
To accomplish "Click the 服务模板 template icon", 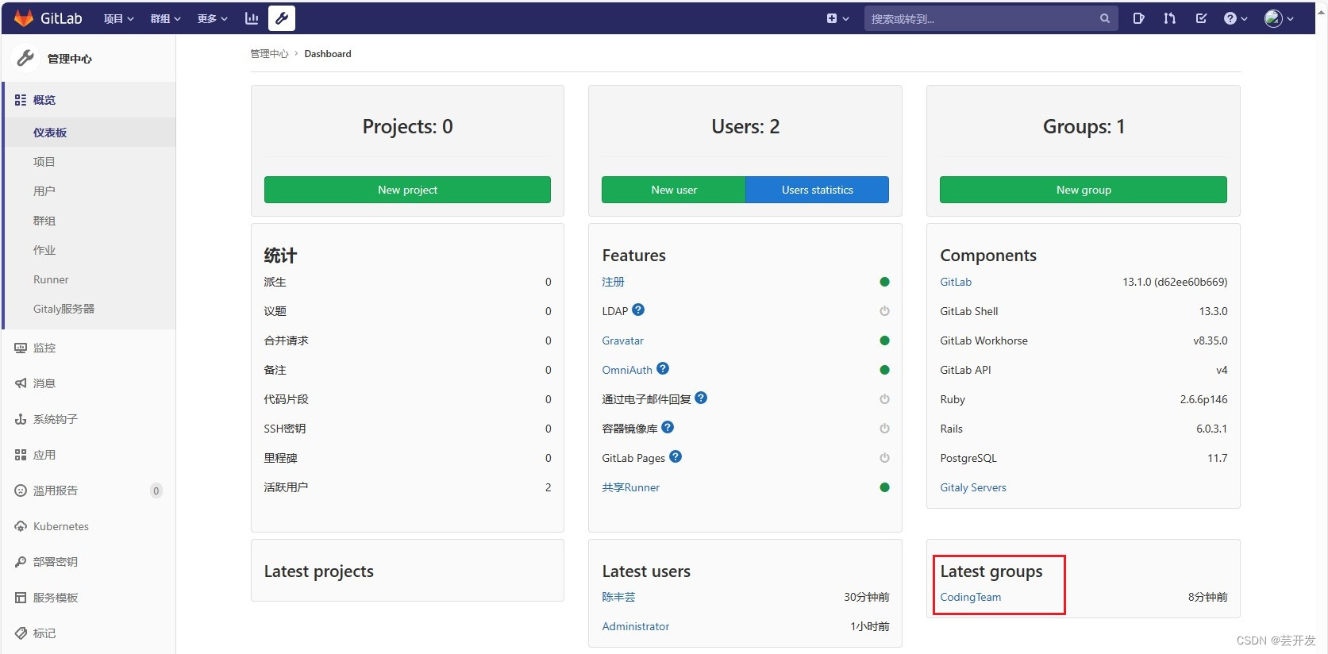I will pos(21,598).
